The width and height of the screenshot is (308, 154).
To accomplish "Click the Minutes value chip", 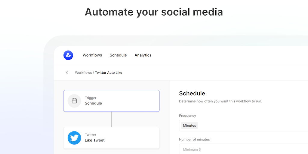I will pyautogui.click(x=189, y=125).
